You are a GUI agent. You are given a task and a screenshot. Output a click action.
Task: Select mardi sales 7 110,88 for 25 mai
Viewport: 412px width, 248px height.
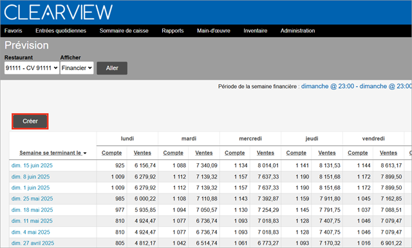click(207, 199)
